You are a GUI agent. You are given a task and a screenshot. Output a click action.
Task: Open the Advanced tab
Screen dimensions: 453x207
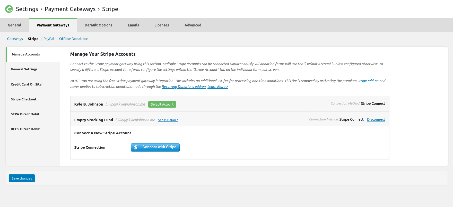[193, 25]
